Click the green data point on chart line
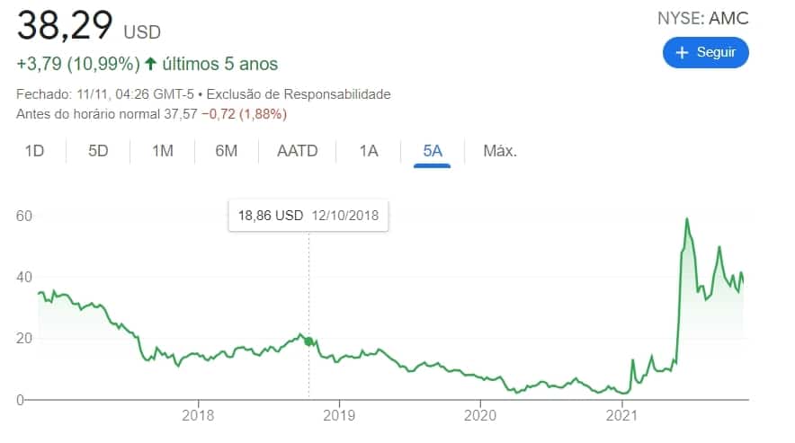Viewport: 795px width, 443px height. click(309, 341)
